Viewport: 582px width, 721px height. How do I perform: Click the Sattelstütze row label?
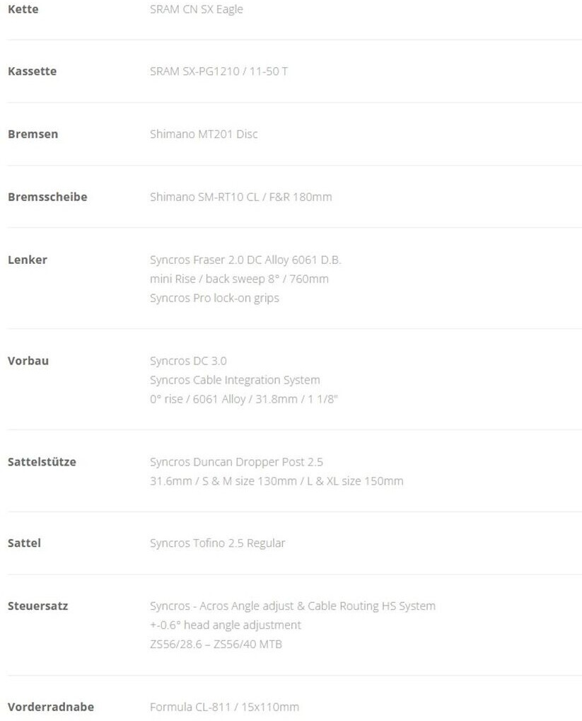42,462
